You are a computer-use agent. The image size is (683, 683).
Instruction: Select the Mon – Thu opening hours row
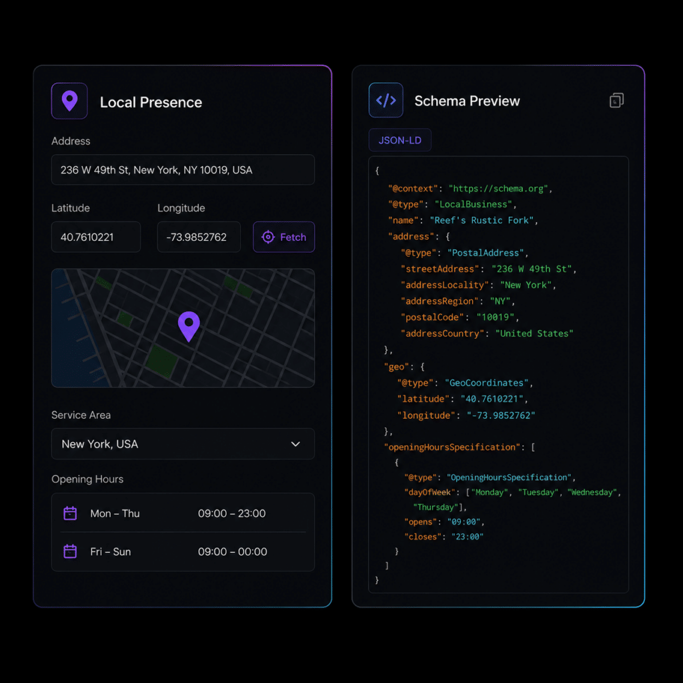tap(183, 513)
